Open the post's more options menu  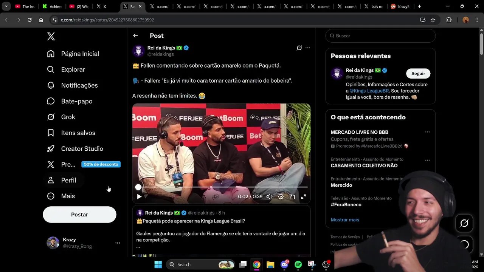[308, 48]
